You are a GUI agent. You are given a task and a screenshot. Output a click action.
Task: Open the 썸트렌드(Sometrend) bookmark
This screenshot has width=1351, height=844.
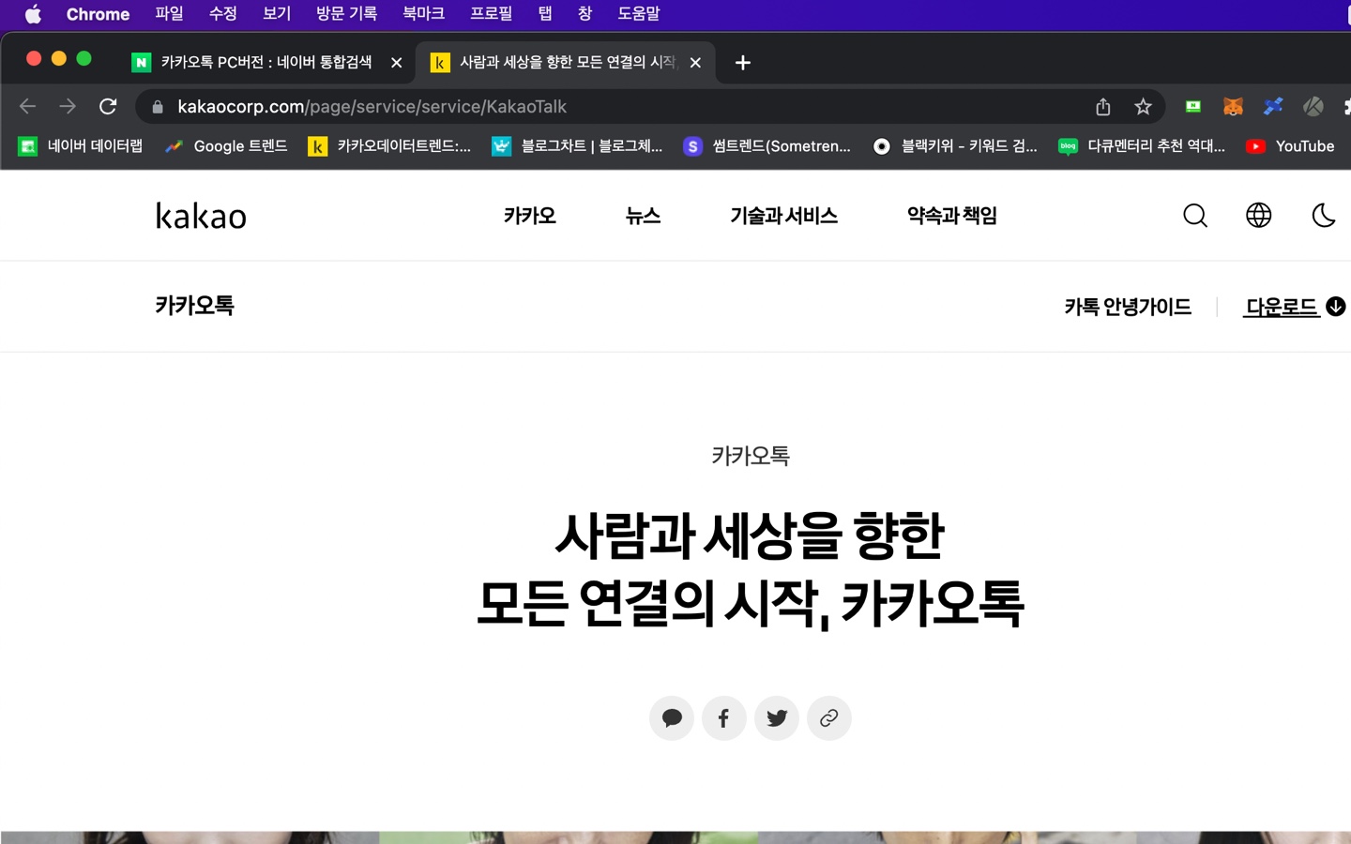tap(767, 146)
